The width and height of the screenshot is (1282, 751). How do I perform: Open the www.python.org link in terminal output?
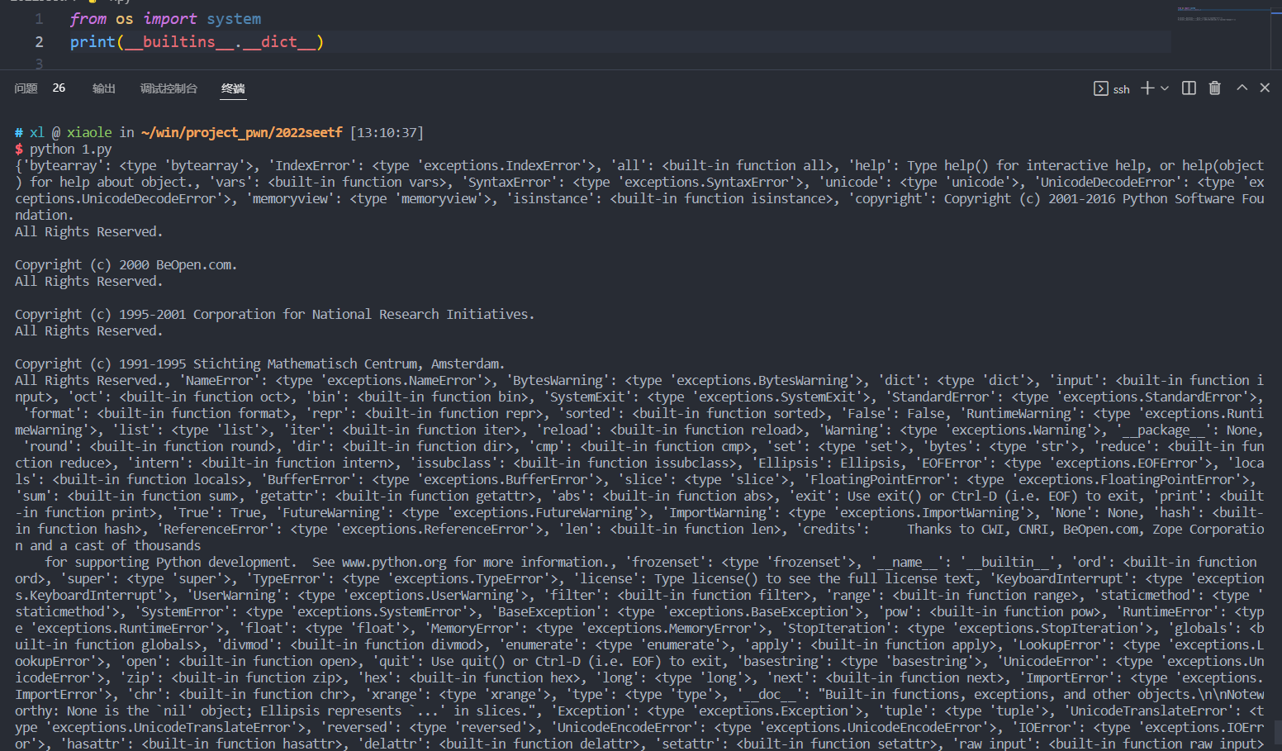394,563
